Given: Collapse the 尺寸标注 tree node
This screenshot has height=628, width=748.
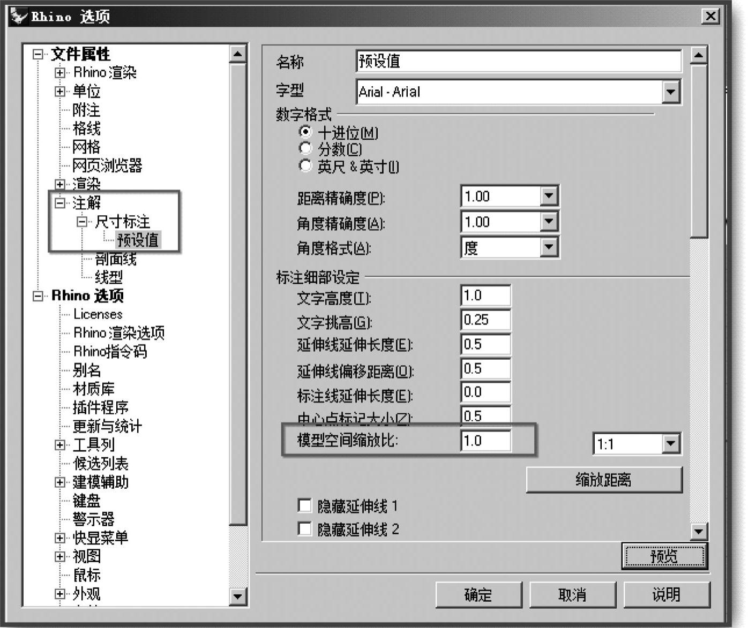Looking at the screenshot, I should (82, 221).
